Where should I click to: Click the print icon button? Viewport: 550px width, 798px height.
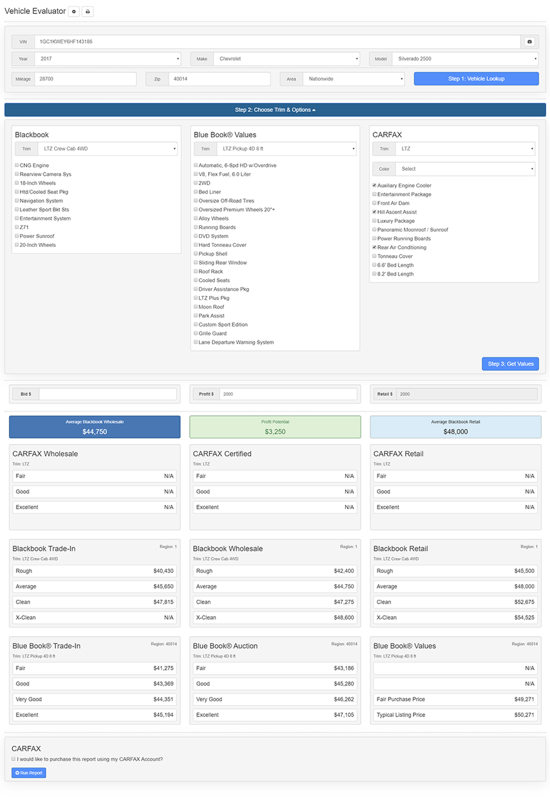click(x=88, y=11)
